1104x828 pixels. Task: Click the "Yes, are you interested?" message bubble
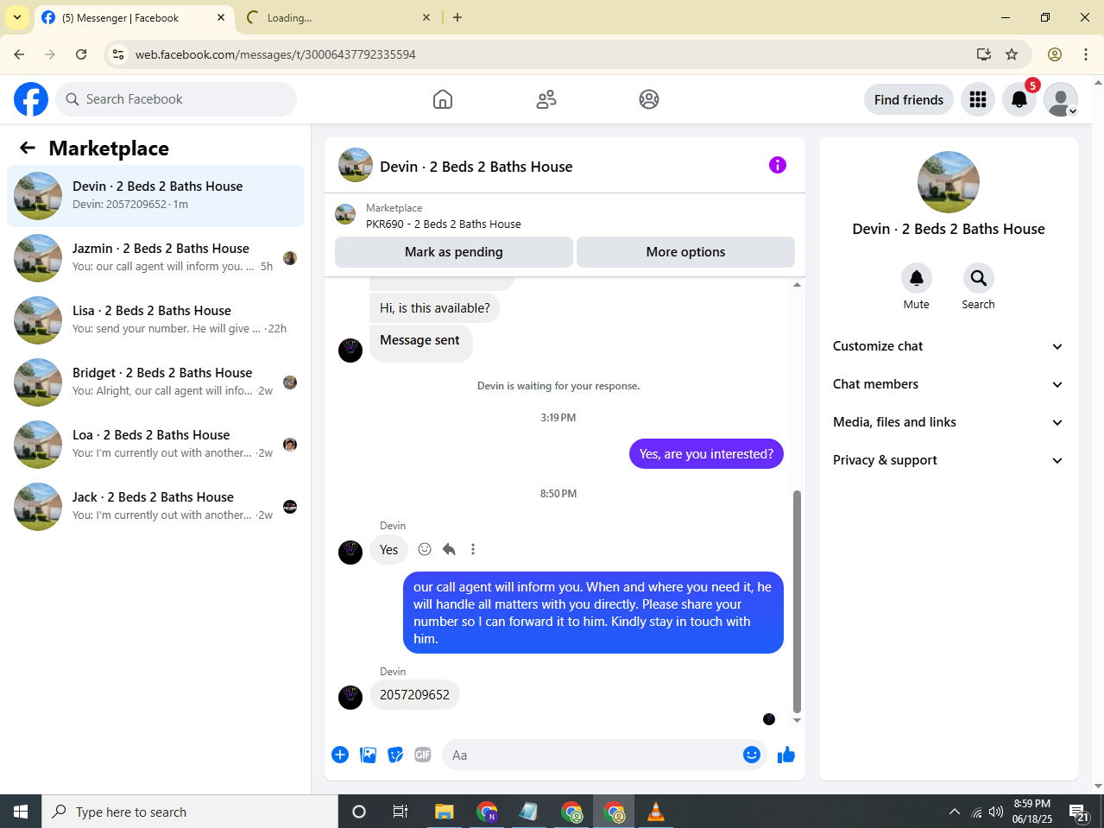(x=706, y=454)
